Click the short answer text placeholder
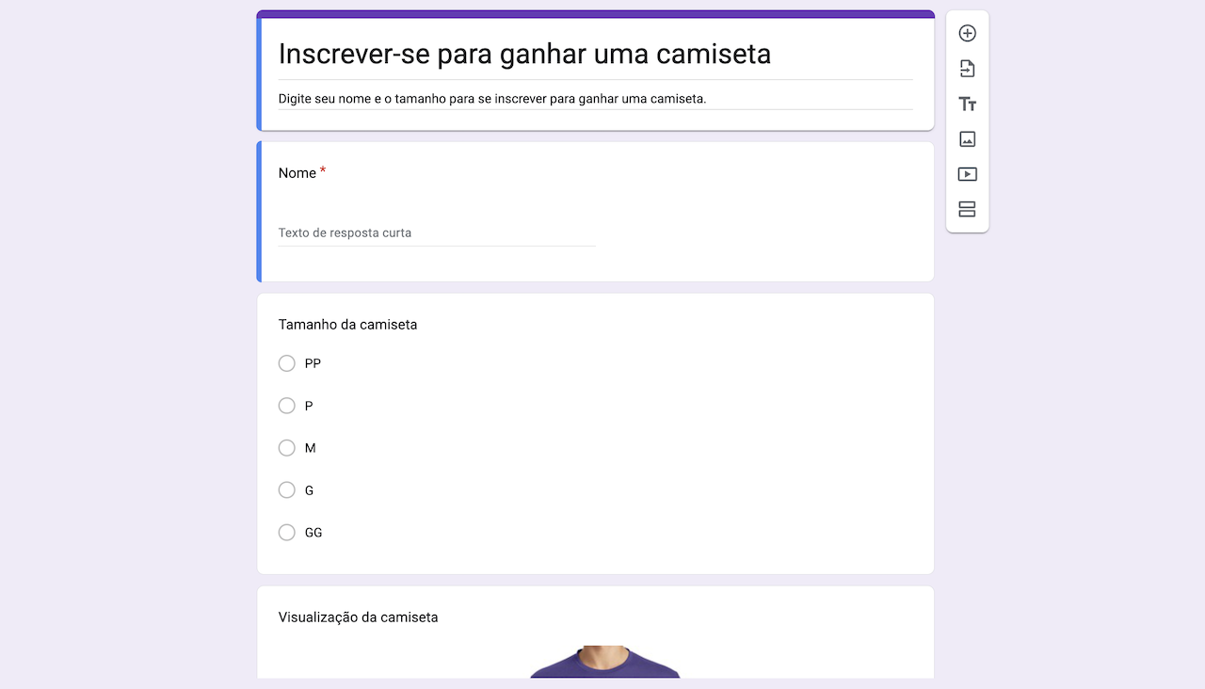Screen dimensions: 1205x689 tap(344, 232)
